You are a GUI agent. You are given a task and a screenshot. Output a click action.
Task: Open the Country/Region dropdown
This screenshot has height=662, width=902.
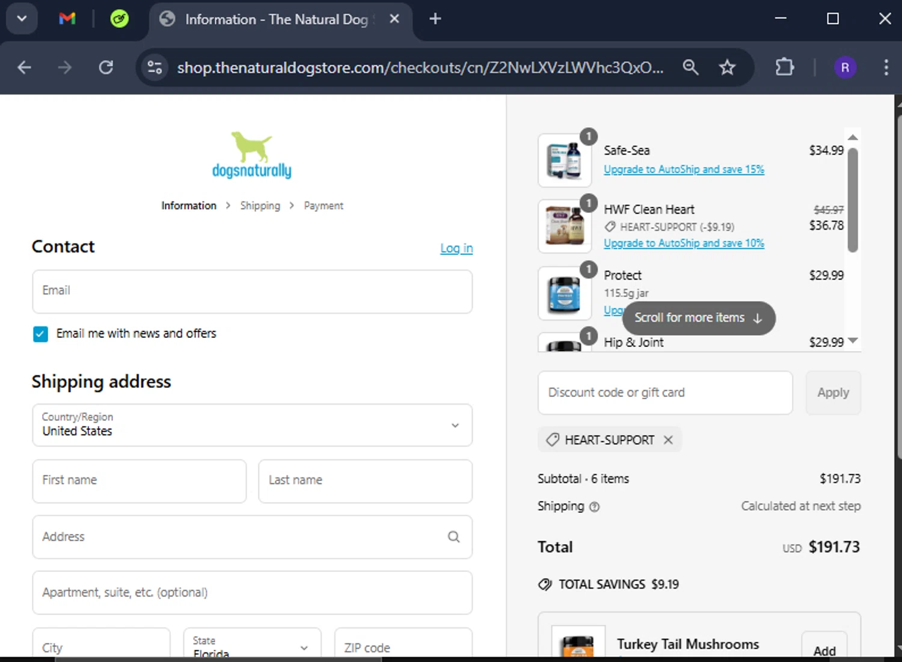pos(252,425)
